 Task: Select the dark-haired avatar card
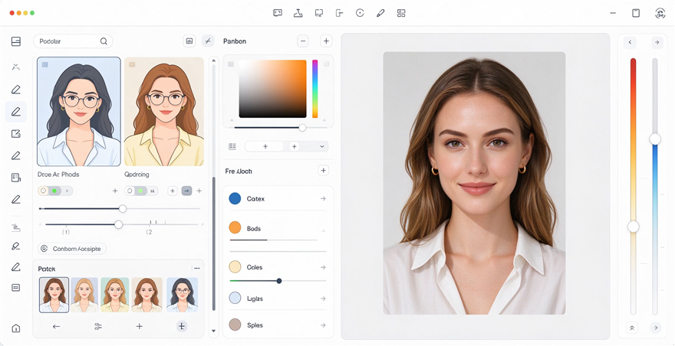click(79, 111)
